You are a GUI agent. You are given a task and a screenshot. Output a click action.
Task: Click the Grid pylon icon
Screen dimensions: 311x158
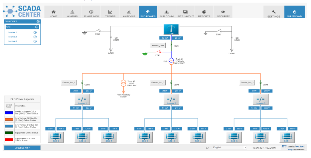tap(171, 29)
